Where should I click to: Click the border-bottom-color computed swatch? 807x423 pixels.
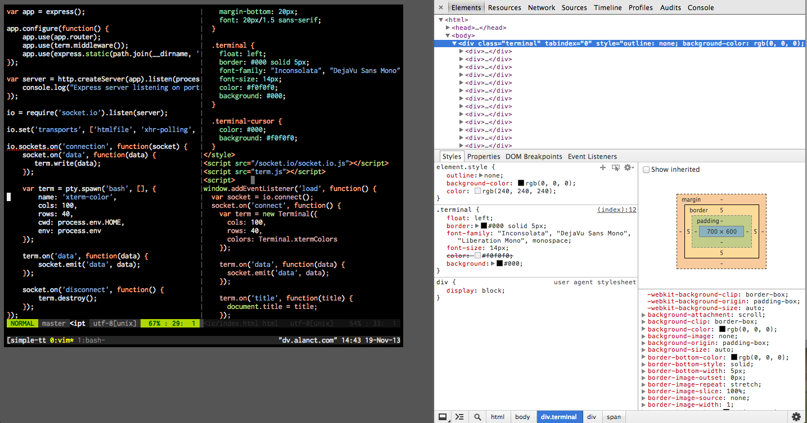(x=734, y=357)
